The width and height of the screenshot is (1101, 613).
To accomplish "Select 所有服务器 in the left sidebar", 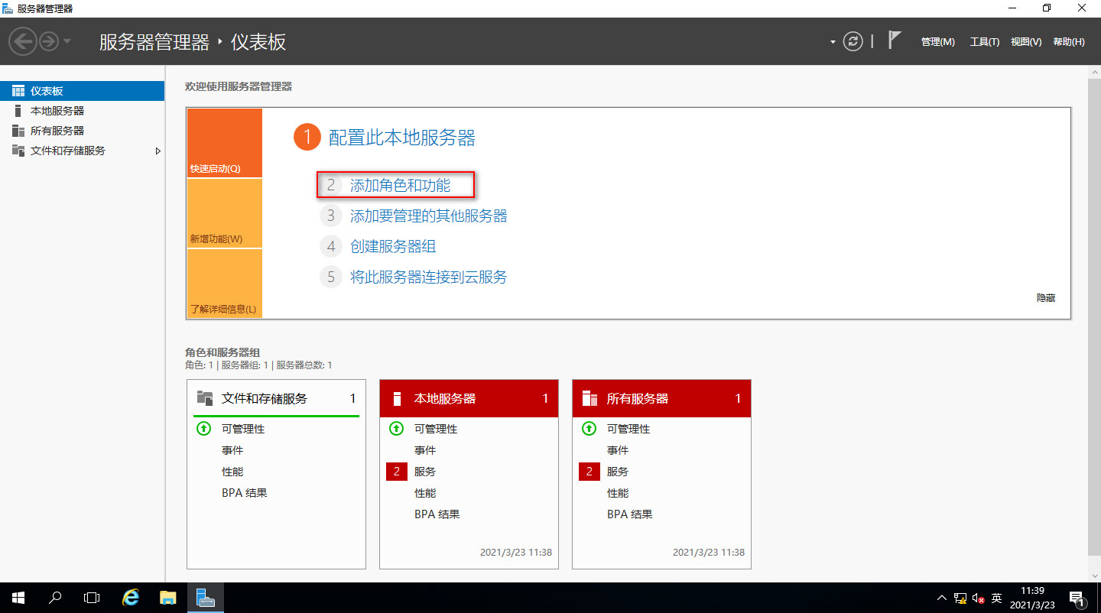I will click(x=82, y=131).
